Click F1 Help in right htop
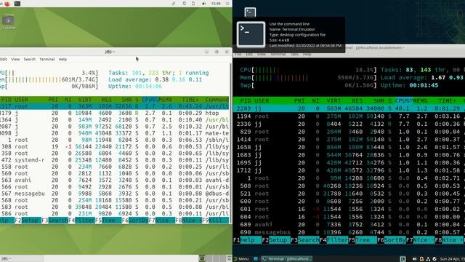465x262 pixels. click(x=248, y=239)
